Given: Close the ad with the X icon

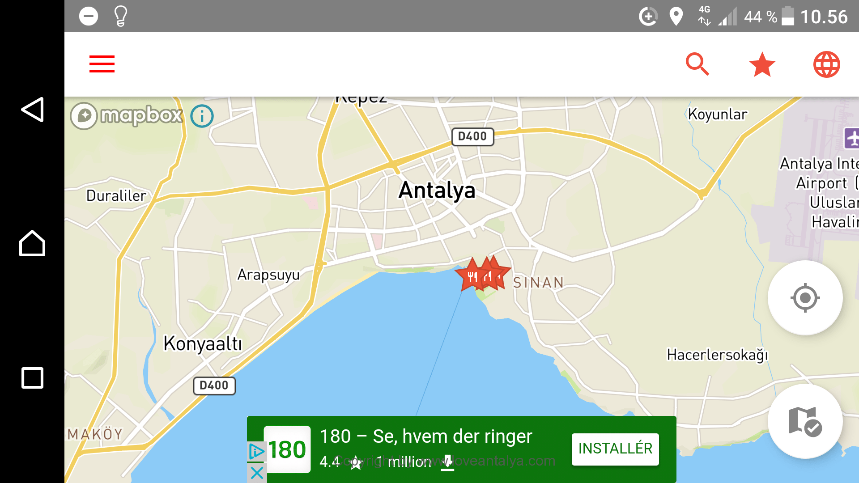Looking at the screenshot, I should click(x=257, y=473).
